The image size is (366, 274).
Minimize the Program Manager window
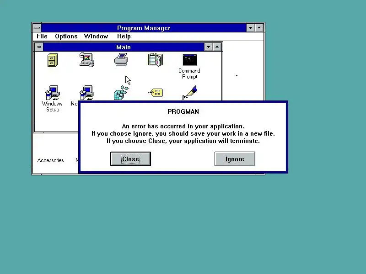pos(250,28)
